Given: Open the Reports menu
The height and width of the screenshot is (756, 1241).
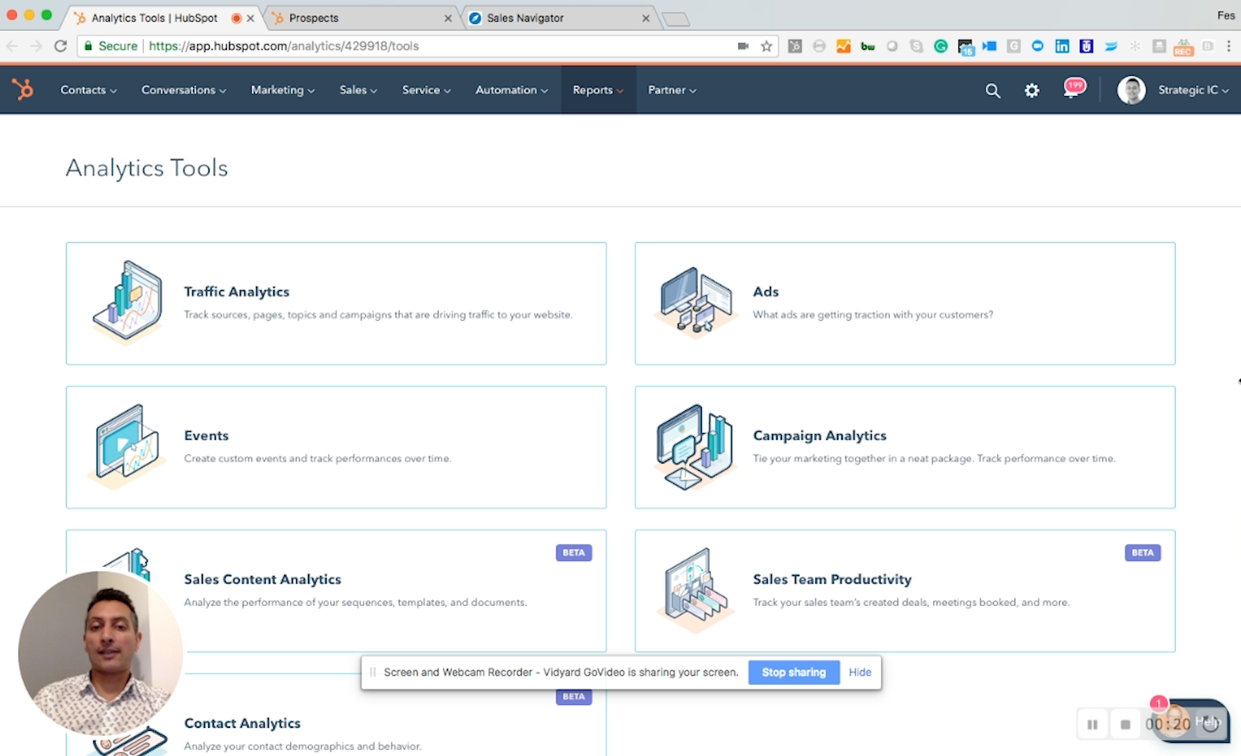Looking at the screenshot, I should 598,90.
